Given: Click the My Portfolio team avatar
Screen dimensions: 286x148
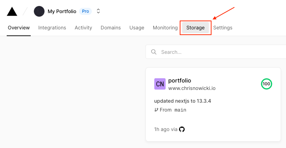Looking at the screenshot, I should click(x=39, y=11).
